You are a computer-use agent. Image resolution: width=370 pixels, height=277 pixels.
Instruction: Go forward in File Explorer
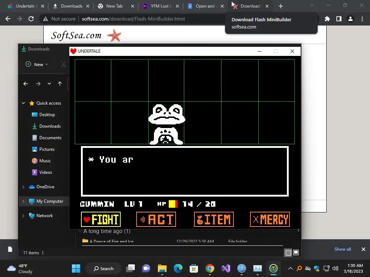tap(38, 84)
